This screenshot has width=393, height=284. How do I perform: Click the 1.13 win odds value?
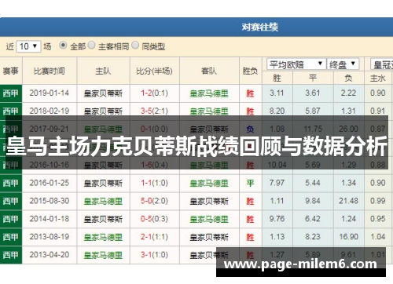pos(277,237)
